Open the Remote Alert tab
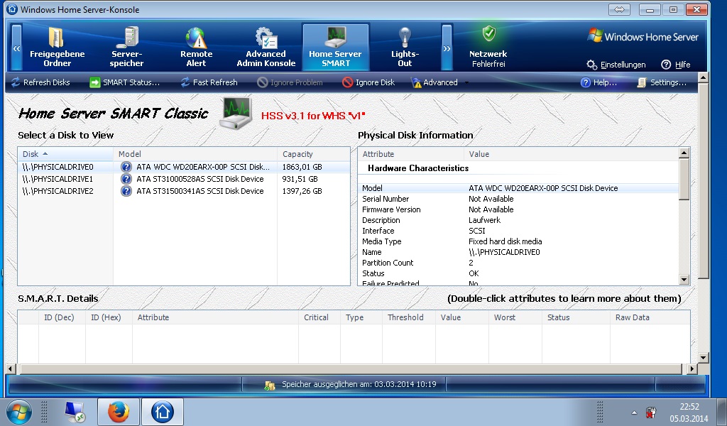The width and height of the screenshot is (727, 426). click(196, 48)
